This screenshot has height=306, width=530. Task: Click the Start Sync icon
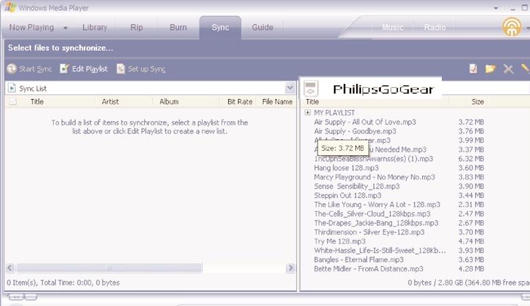pos(12,69)
